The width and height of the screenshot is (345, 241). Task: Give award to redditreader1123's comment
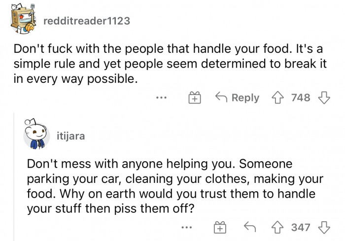point(195,98)
